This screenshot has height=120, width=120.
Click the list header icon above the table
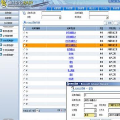[24, 23]
